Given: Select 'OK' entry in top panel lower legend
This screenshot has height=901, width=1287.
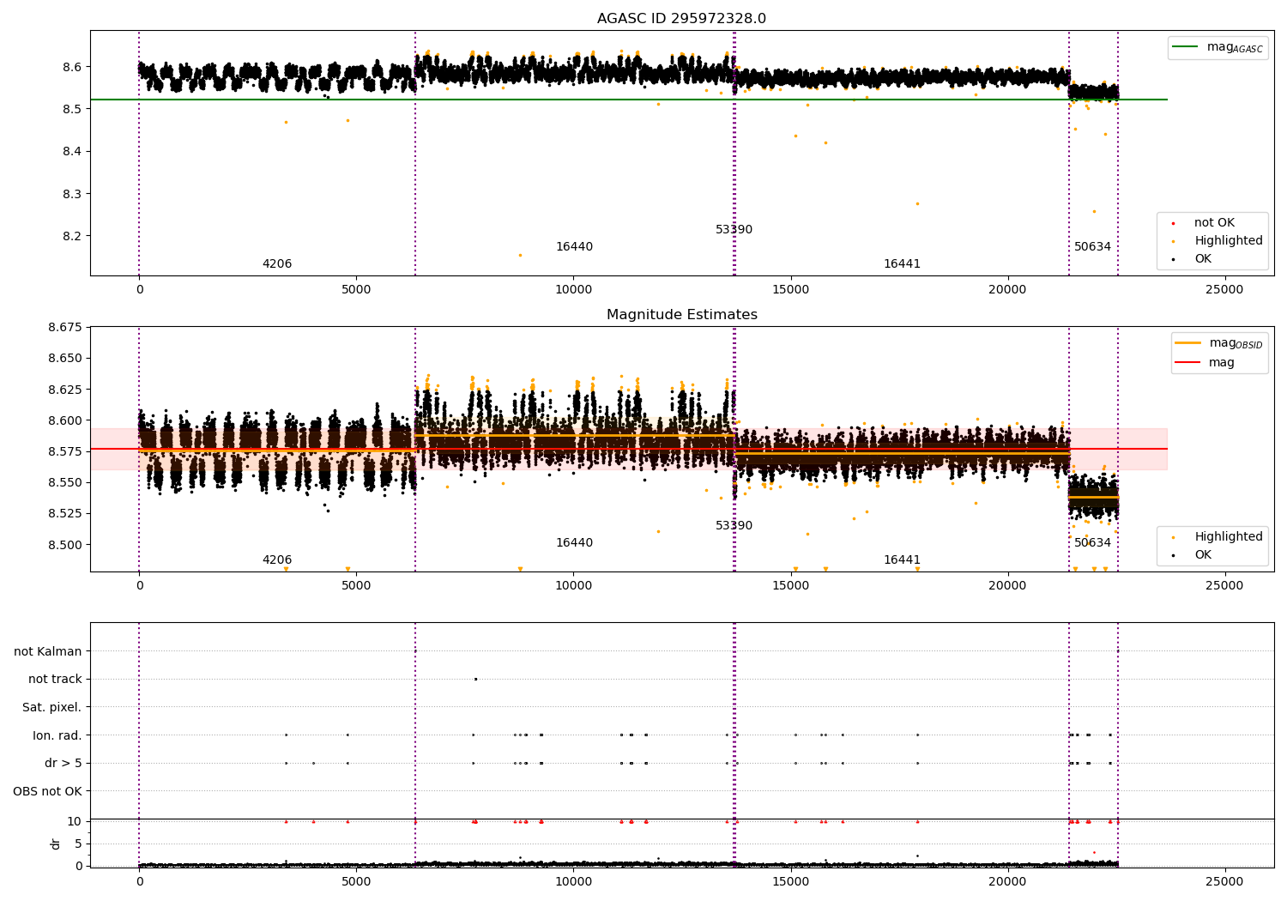Looking at the screenshot, I should pyautogui.click(x=1203, y=259).
